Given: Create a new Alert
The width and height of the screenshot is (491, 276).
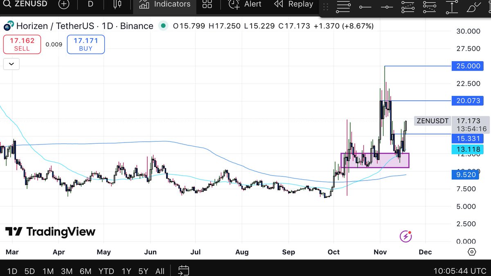Looking at the screenshot, I should coord(245,4).
